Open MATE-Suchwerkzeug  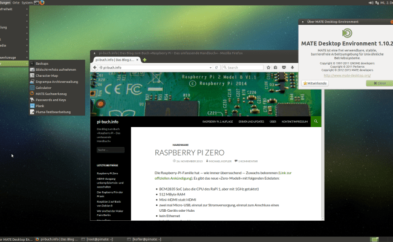tap(57, 94)
